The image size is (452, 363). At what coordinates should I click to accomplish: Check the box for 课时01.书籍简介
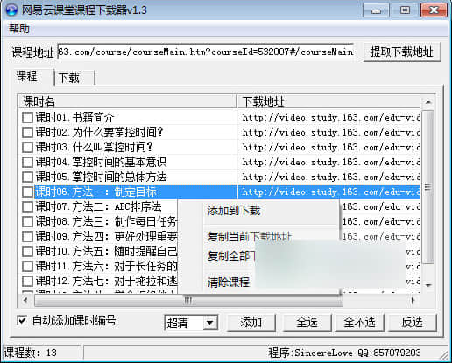coord(27,117)
